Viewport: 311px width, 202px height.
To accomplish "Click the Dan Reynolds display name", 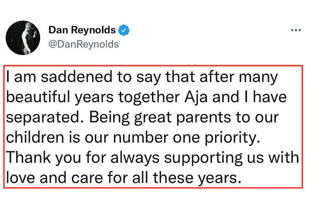I will click(82, 30).
